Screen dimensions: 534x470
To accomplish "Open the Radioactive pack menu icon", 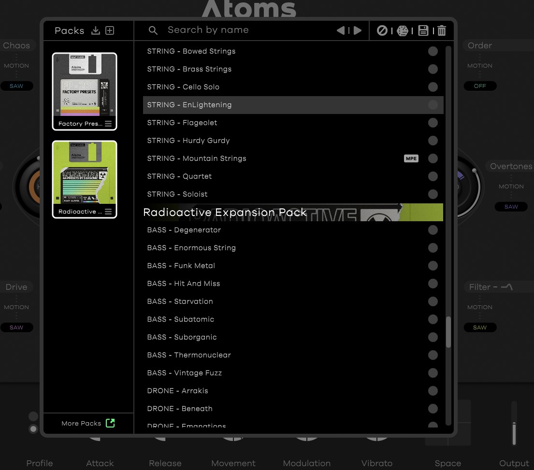I will point(108,212).
